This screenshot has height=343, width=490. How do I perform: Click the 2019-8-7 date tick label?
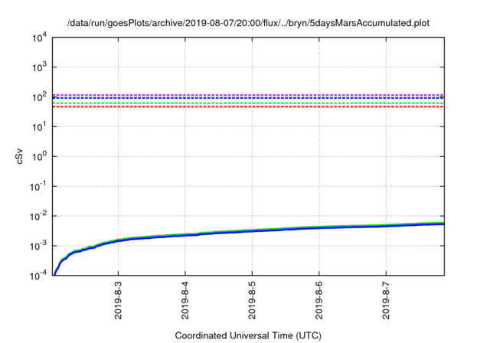pyautogui.click(x=386, y=301)
